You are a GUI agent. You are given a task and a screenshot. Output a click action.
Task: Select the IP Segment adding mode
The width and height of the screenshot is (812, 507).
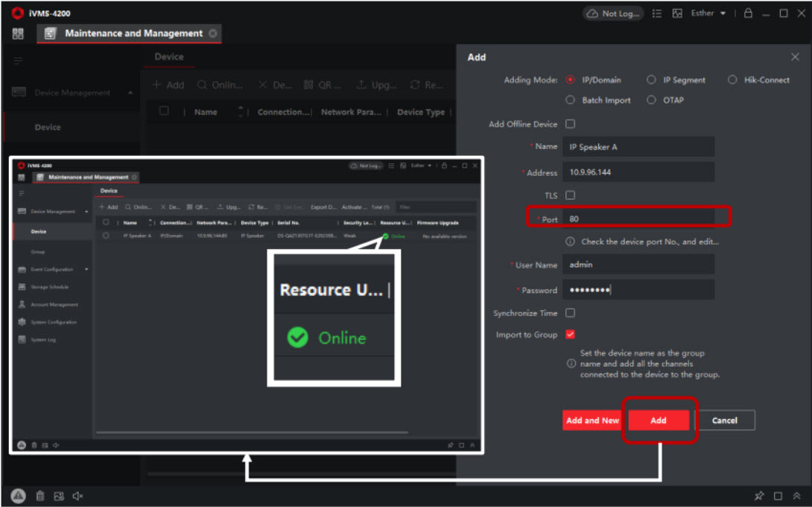point(652,80)
